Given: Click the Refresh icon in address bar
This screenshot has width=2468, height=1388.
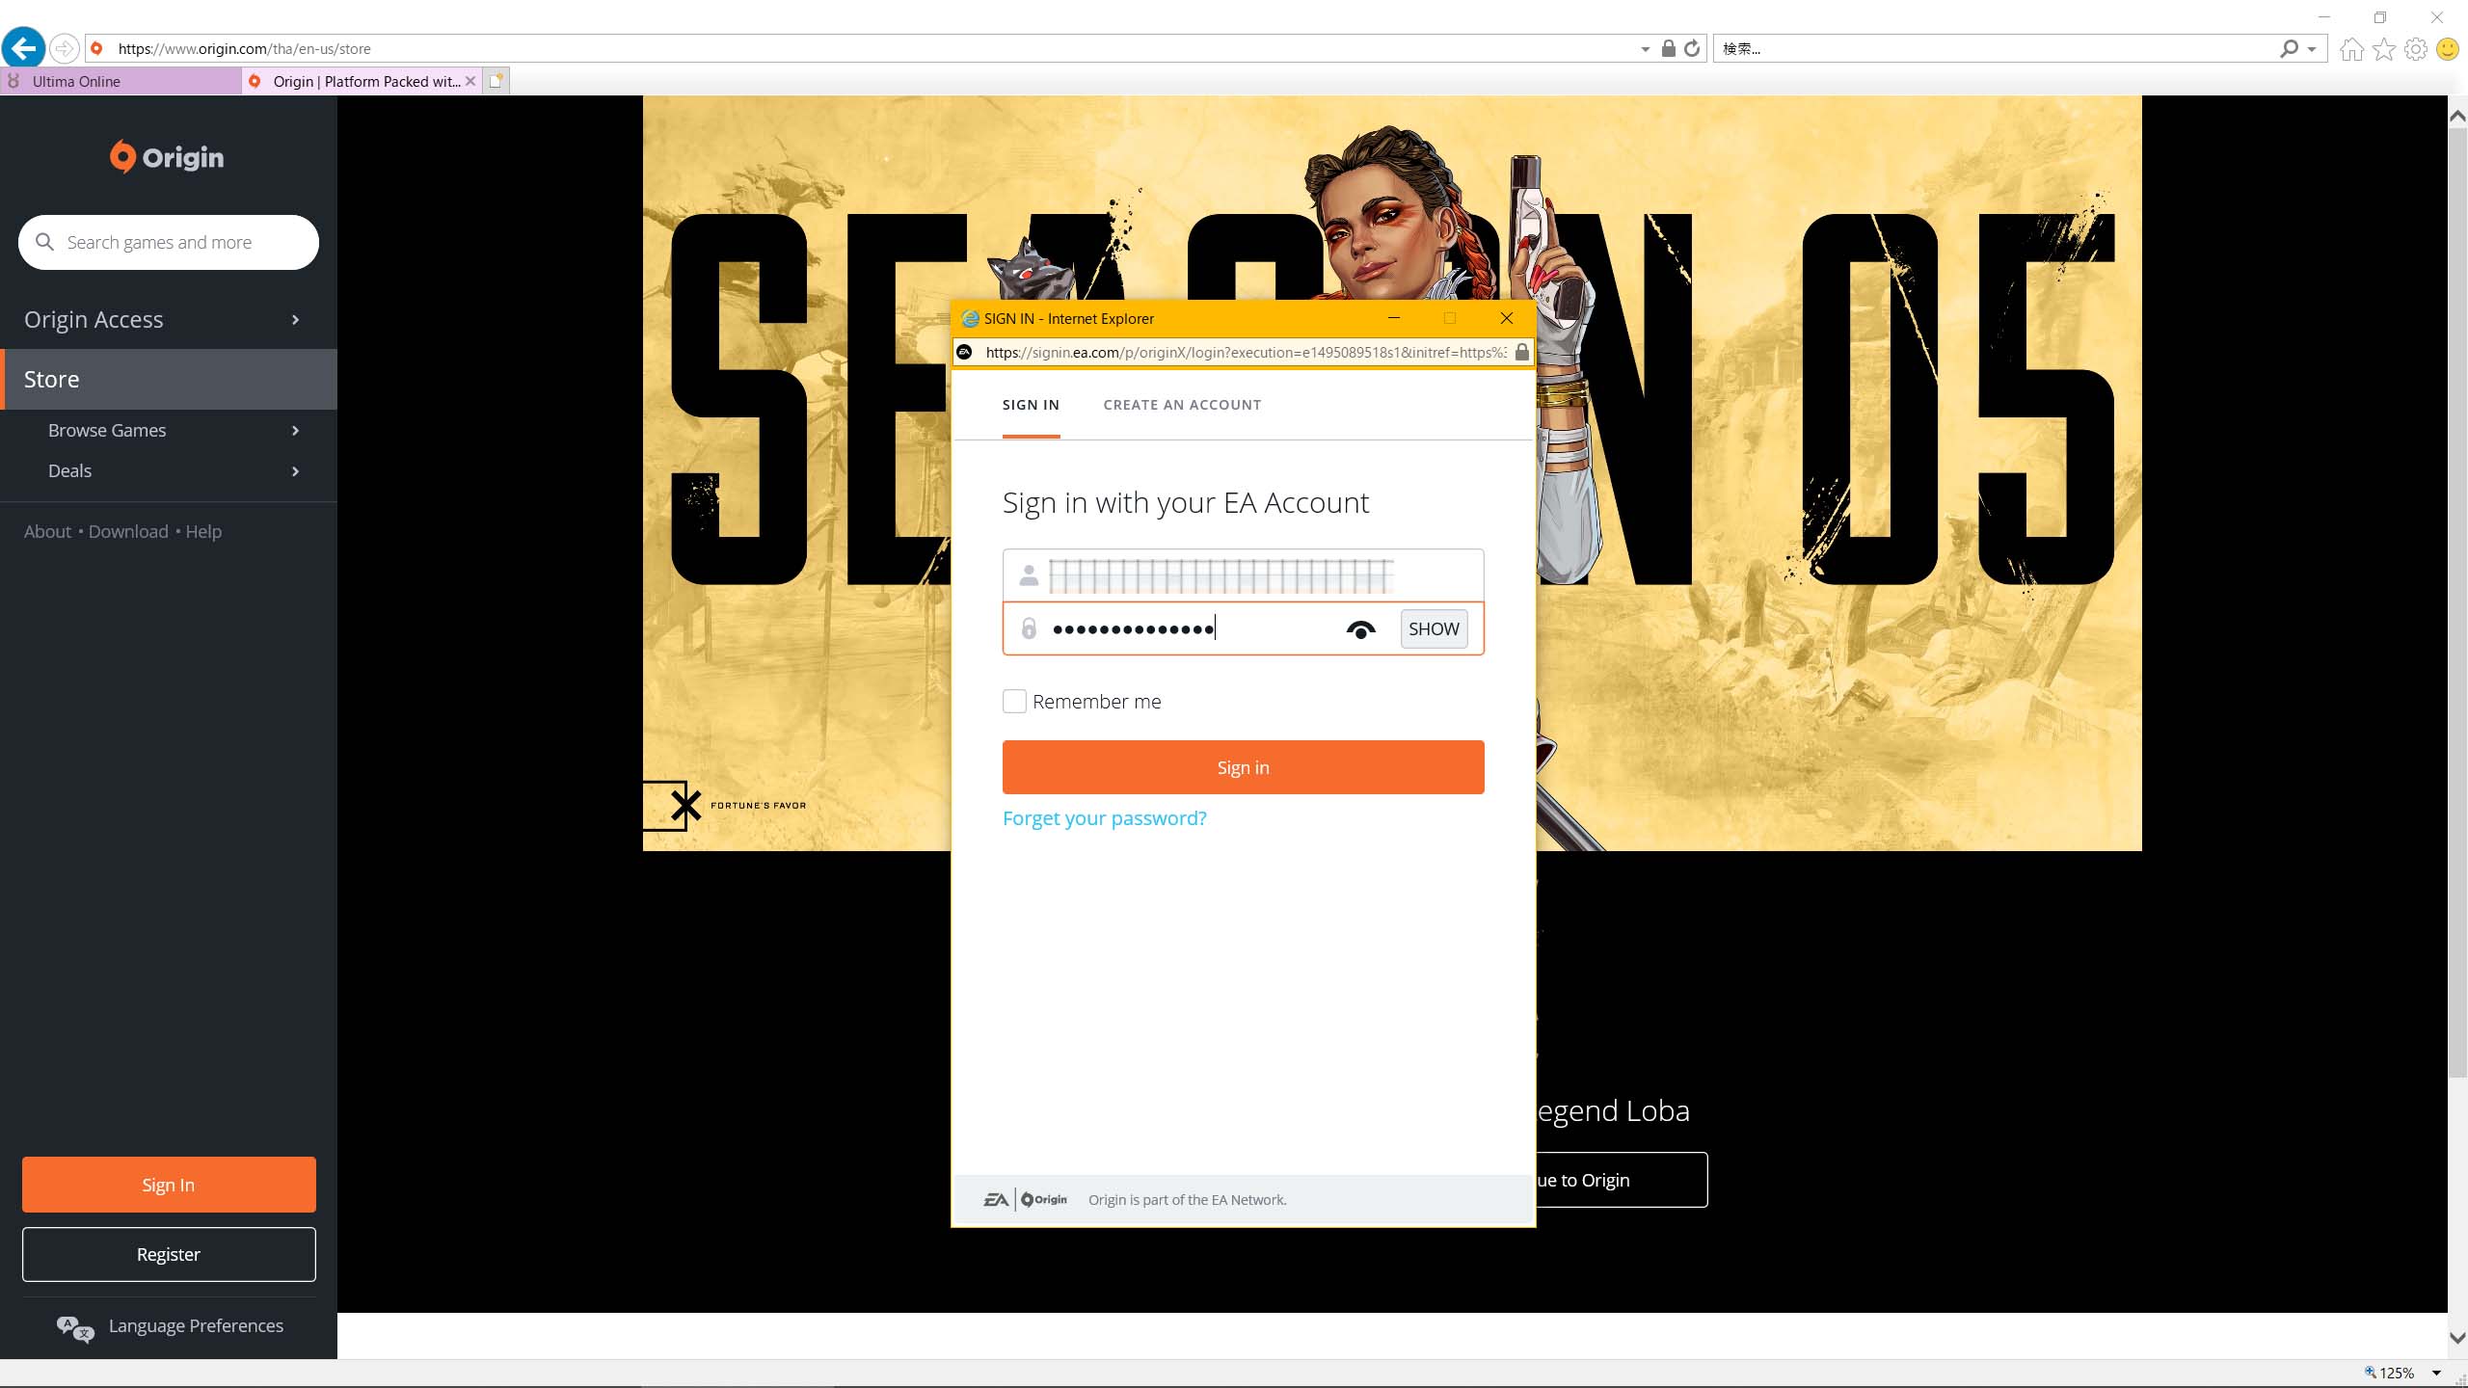Looking at the screenshot, I should click(x=1692, y=48).
